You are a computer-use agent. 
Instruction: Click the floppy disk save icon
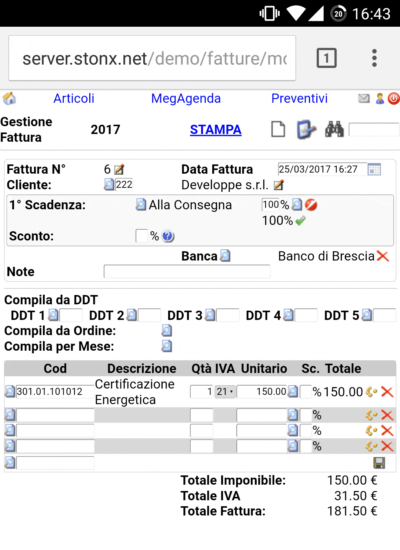379,463
